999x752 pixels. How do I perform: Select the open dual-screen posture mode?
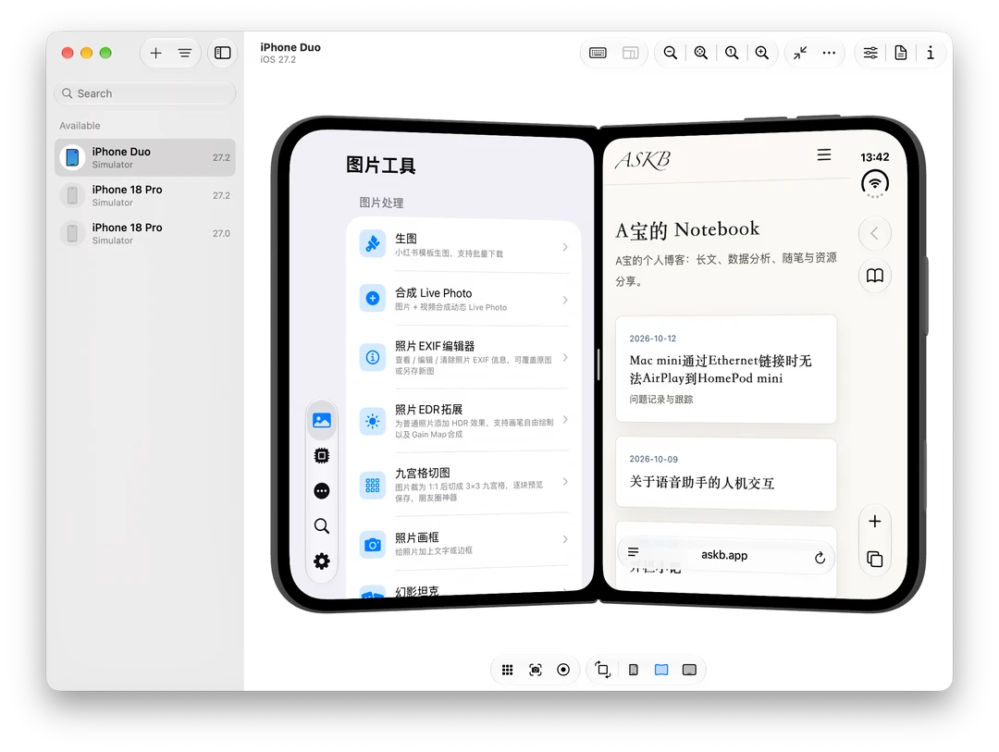click(661, 670)
